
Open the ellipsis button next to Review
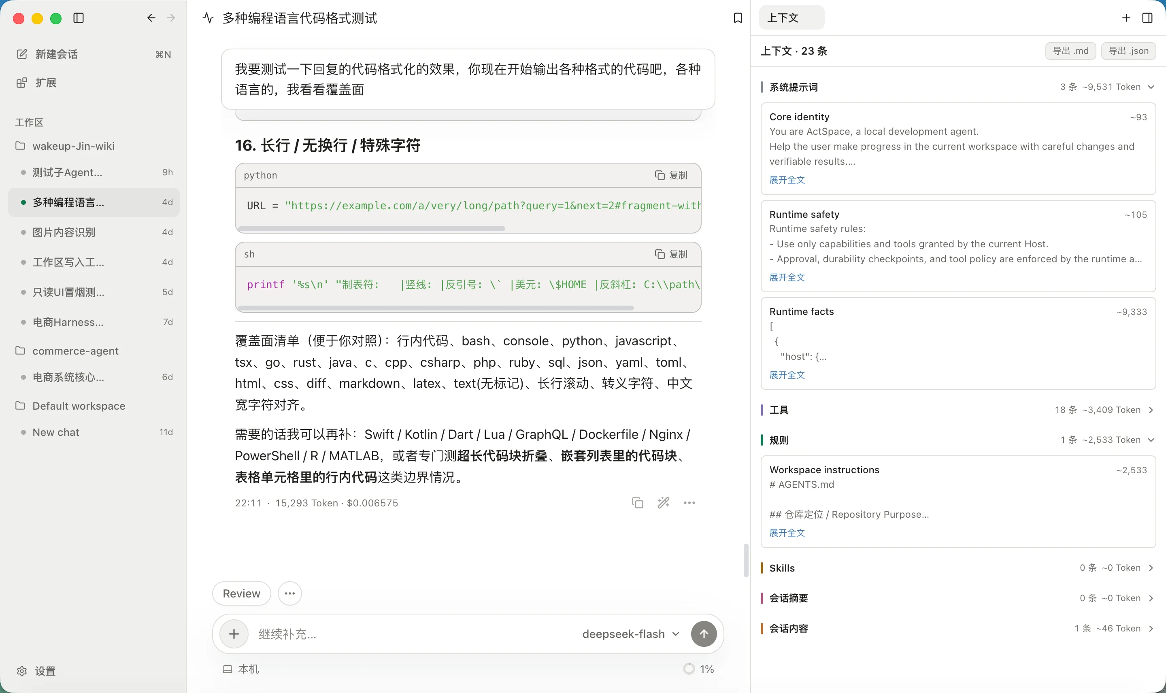pyautogui.click(x=289, y=593)
